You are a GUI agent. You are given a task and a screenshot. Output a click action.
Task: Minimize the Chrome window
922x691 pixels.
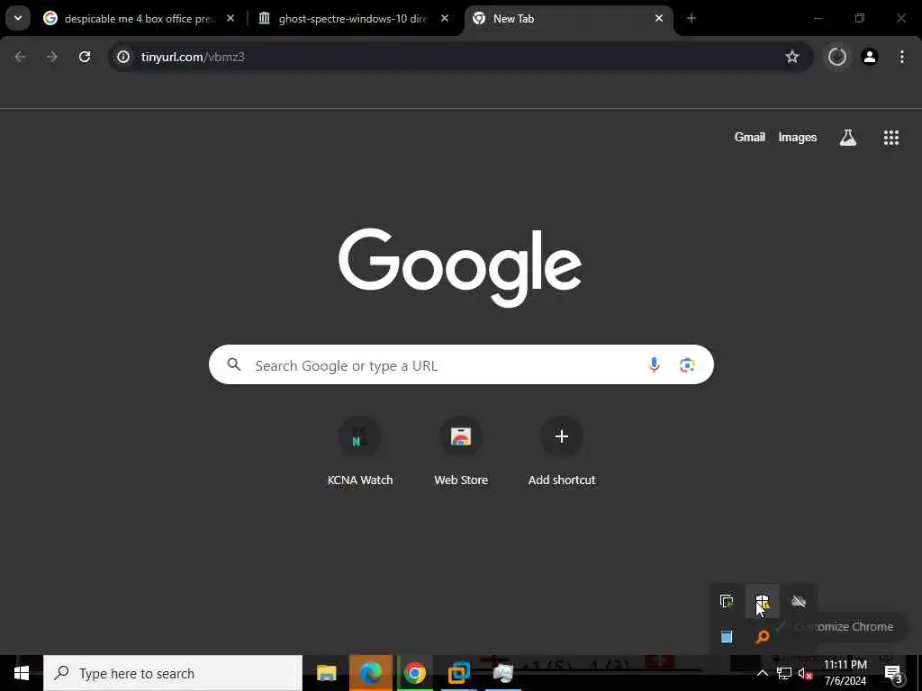tap(818, 18)
